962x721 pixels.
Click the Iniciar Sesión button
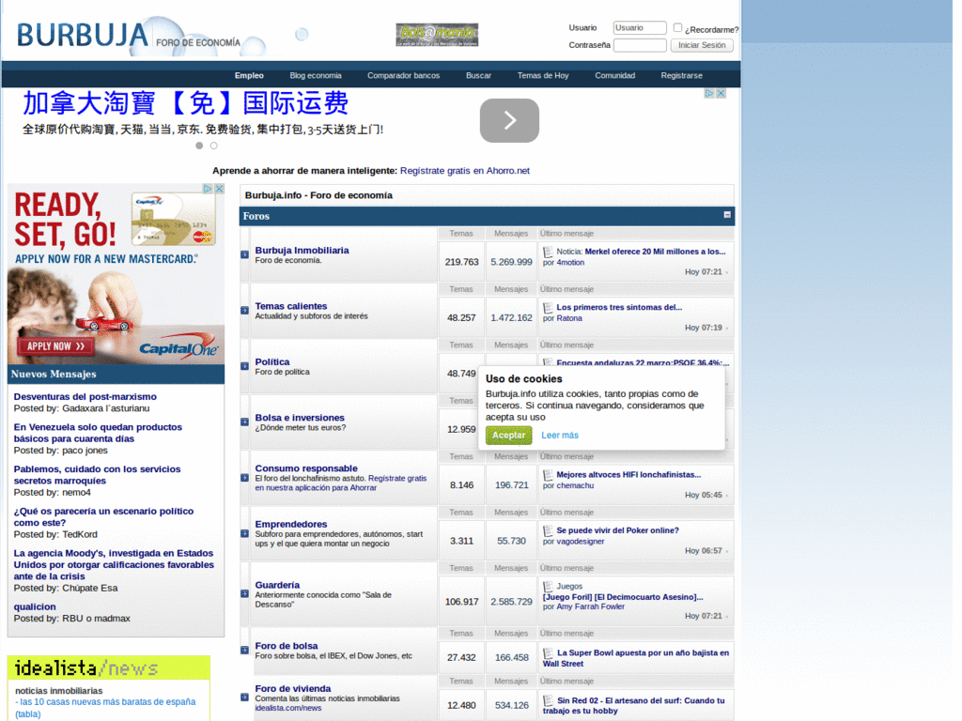(x=702, y=45)
